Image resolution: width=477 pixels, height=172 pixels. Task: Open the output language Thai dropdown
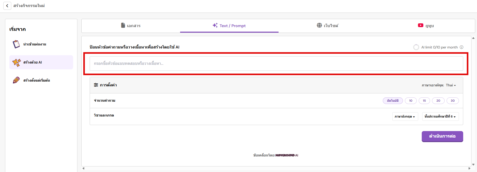[x=451, y=85]
